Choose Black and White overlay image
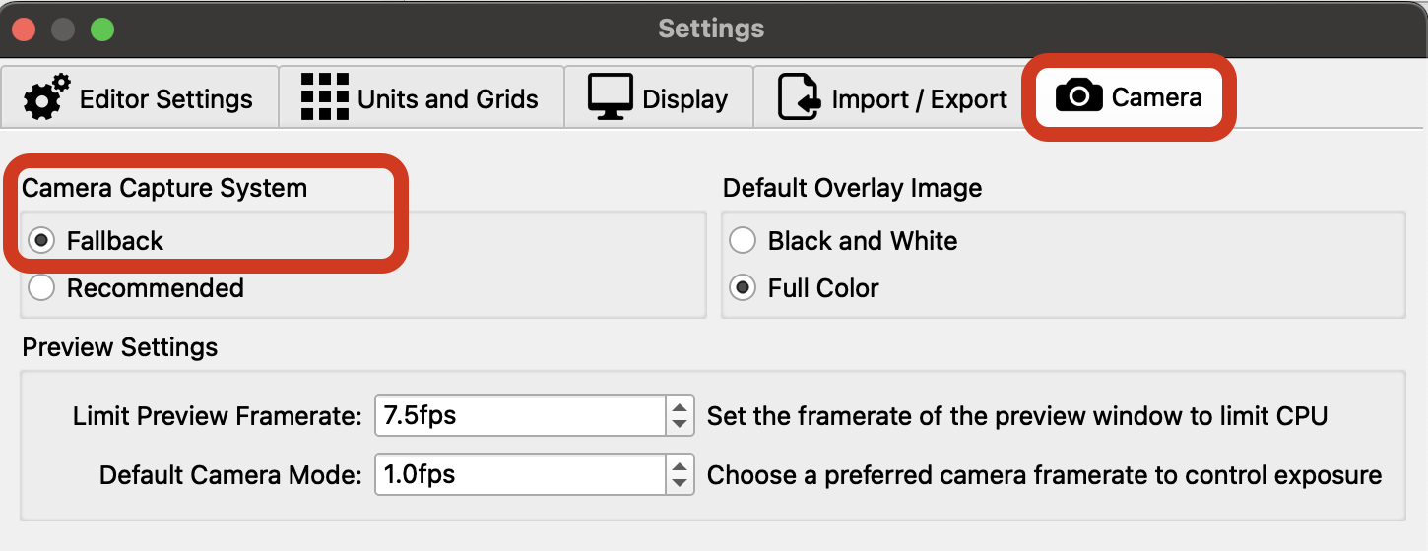 tap(743, 241)
